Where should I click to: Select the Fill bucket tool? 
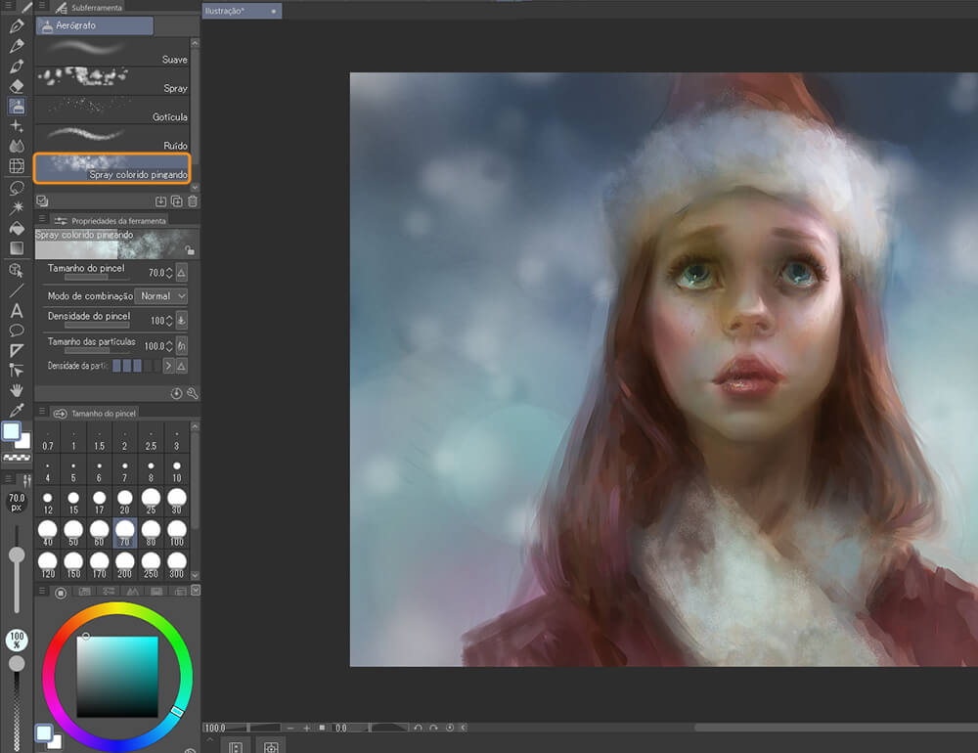[17, 228]
